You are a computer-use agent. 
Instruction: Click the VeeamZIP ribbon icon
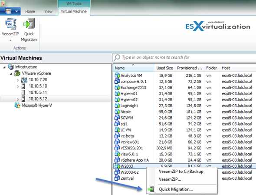[10, 24]
